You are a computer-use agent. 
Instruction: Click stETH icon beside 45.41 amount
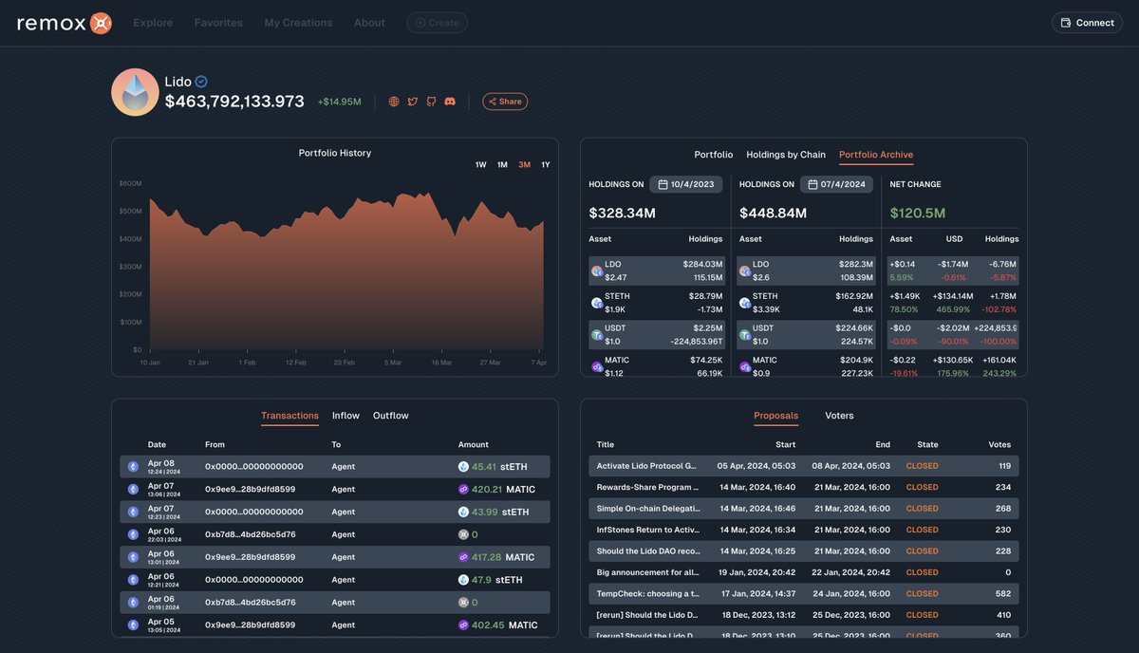click(x=463, y=467)
